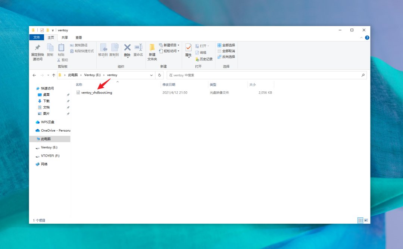Click 全部选择 to select all

click(x=226, y=45)
